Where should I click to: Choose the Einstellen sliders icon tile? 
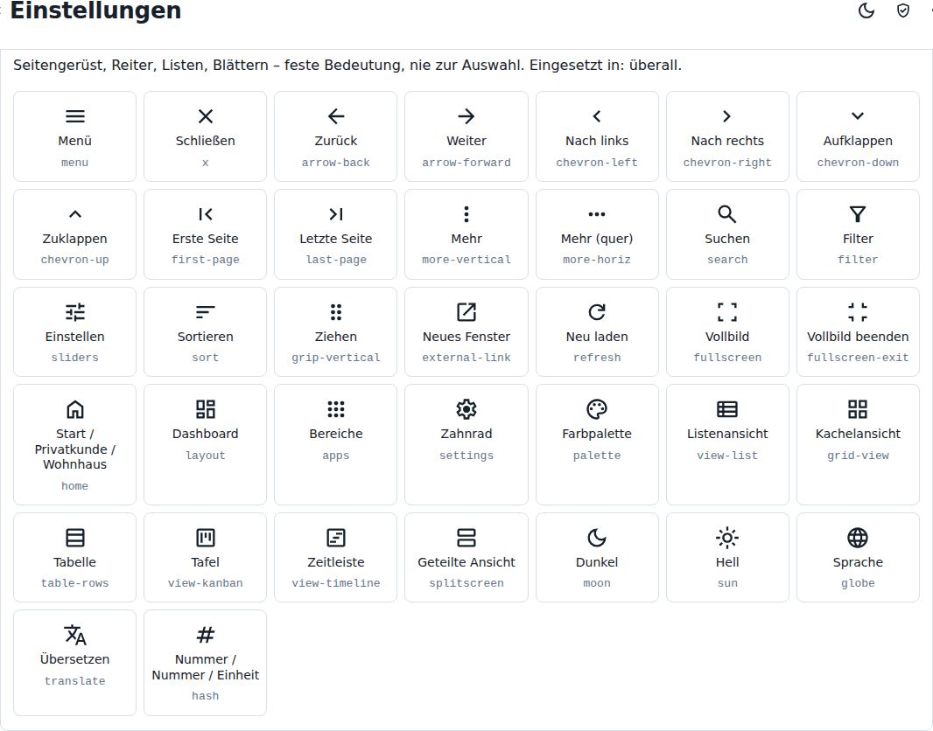[x=74, y=331]
